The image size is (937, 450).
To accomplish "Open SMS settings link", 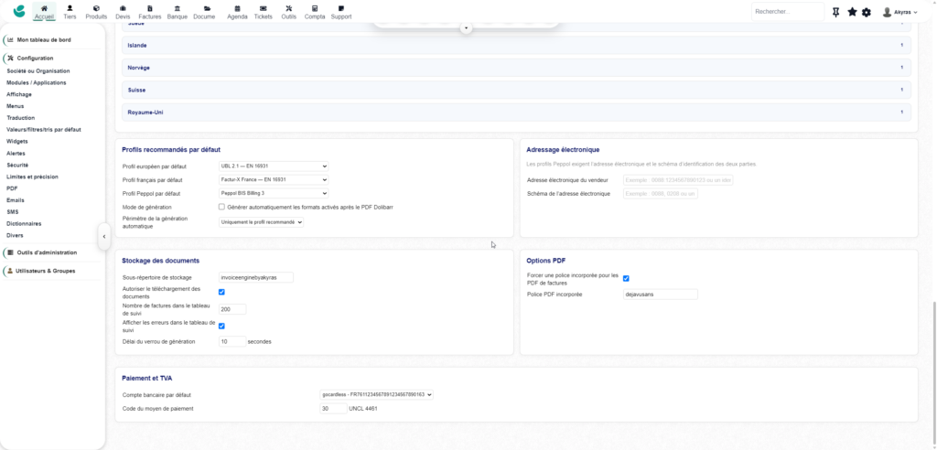I will coord(12,211).
